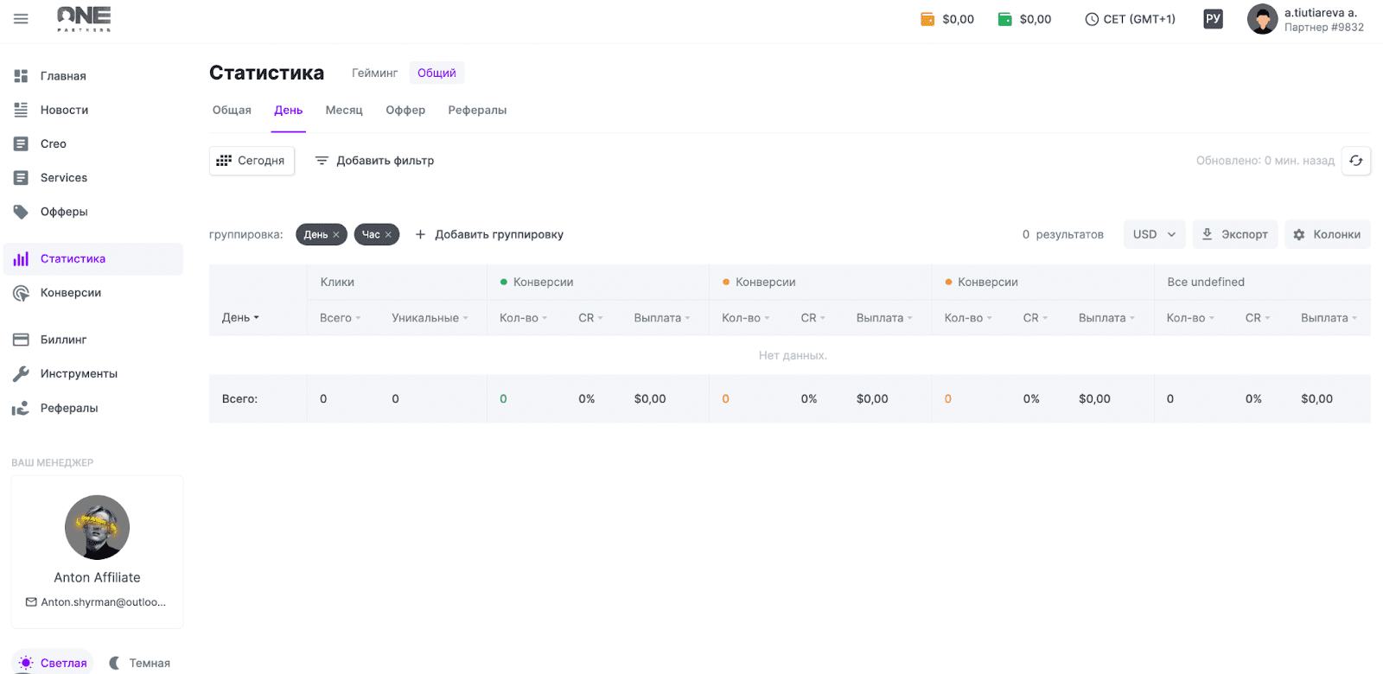Switch to Светлая light theme
This screenshot has width=1383, height=674.
53,663
